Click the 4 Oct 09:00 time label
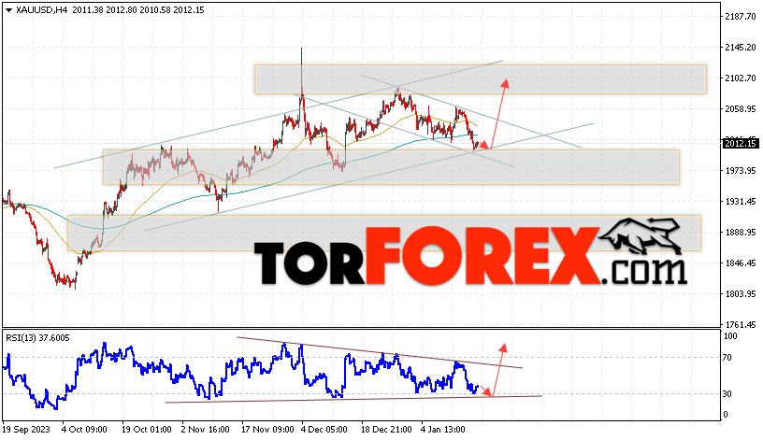 click(x=85, y=430)
